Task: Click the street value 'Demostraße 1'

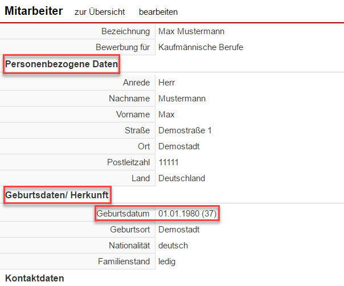Action: 185,130
